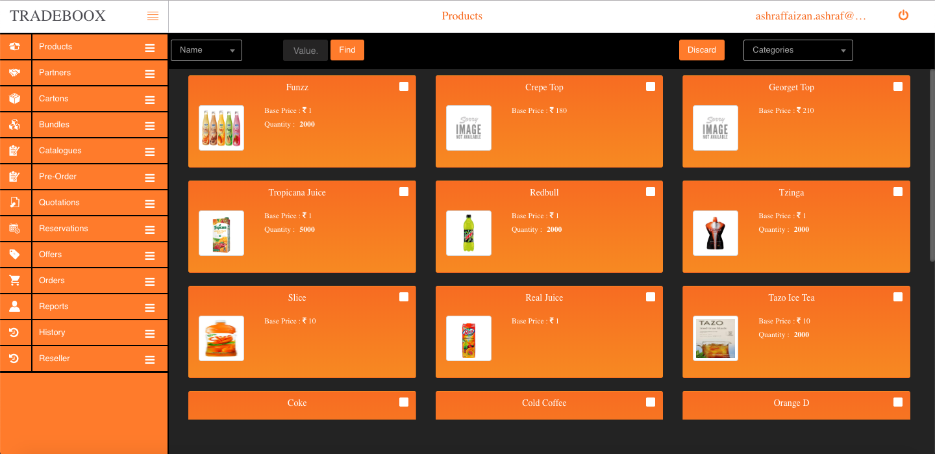Select Catalogues in the sidebar
Image resolution: width=935 pixels, height=454 pixels.
[x=60, y=151]
